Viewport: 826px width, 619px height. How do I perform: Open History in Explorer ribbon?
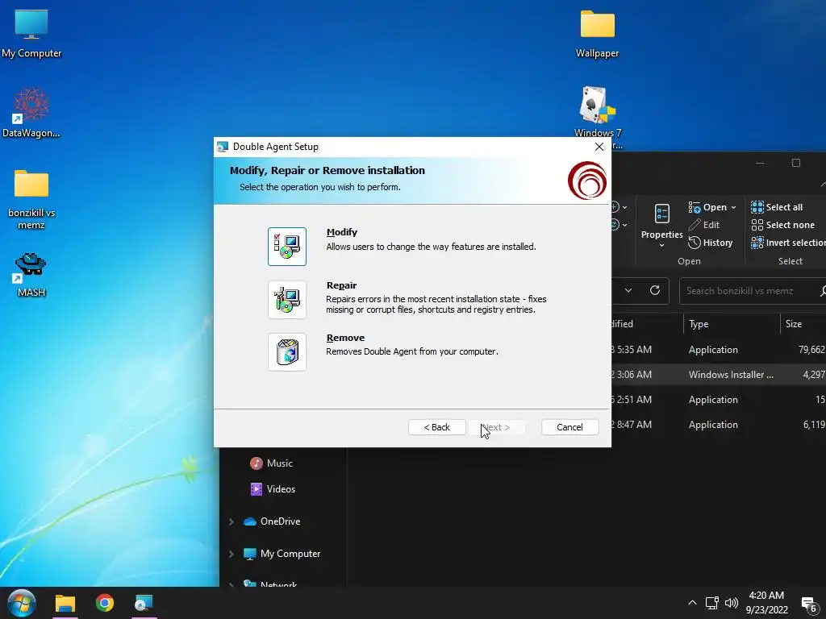[x=710, y=243]
